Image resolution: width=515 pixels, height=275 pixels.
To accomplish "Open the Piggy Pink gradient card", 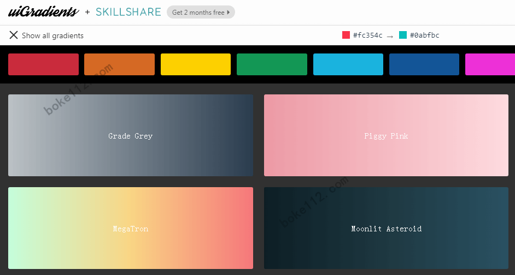I will 386,135.
